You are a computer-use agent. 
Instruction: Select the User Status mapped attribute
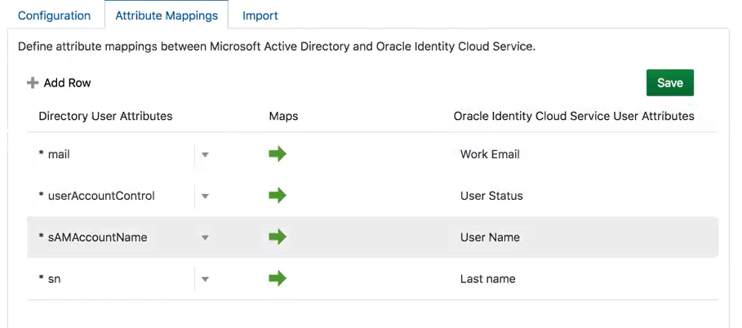(x=491, y=196)
